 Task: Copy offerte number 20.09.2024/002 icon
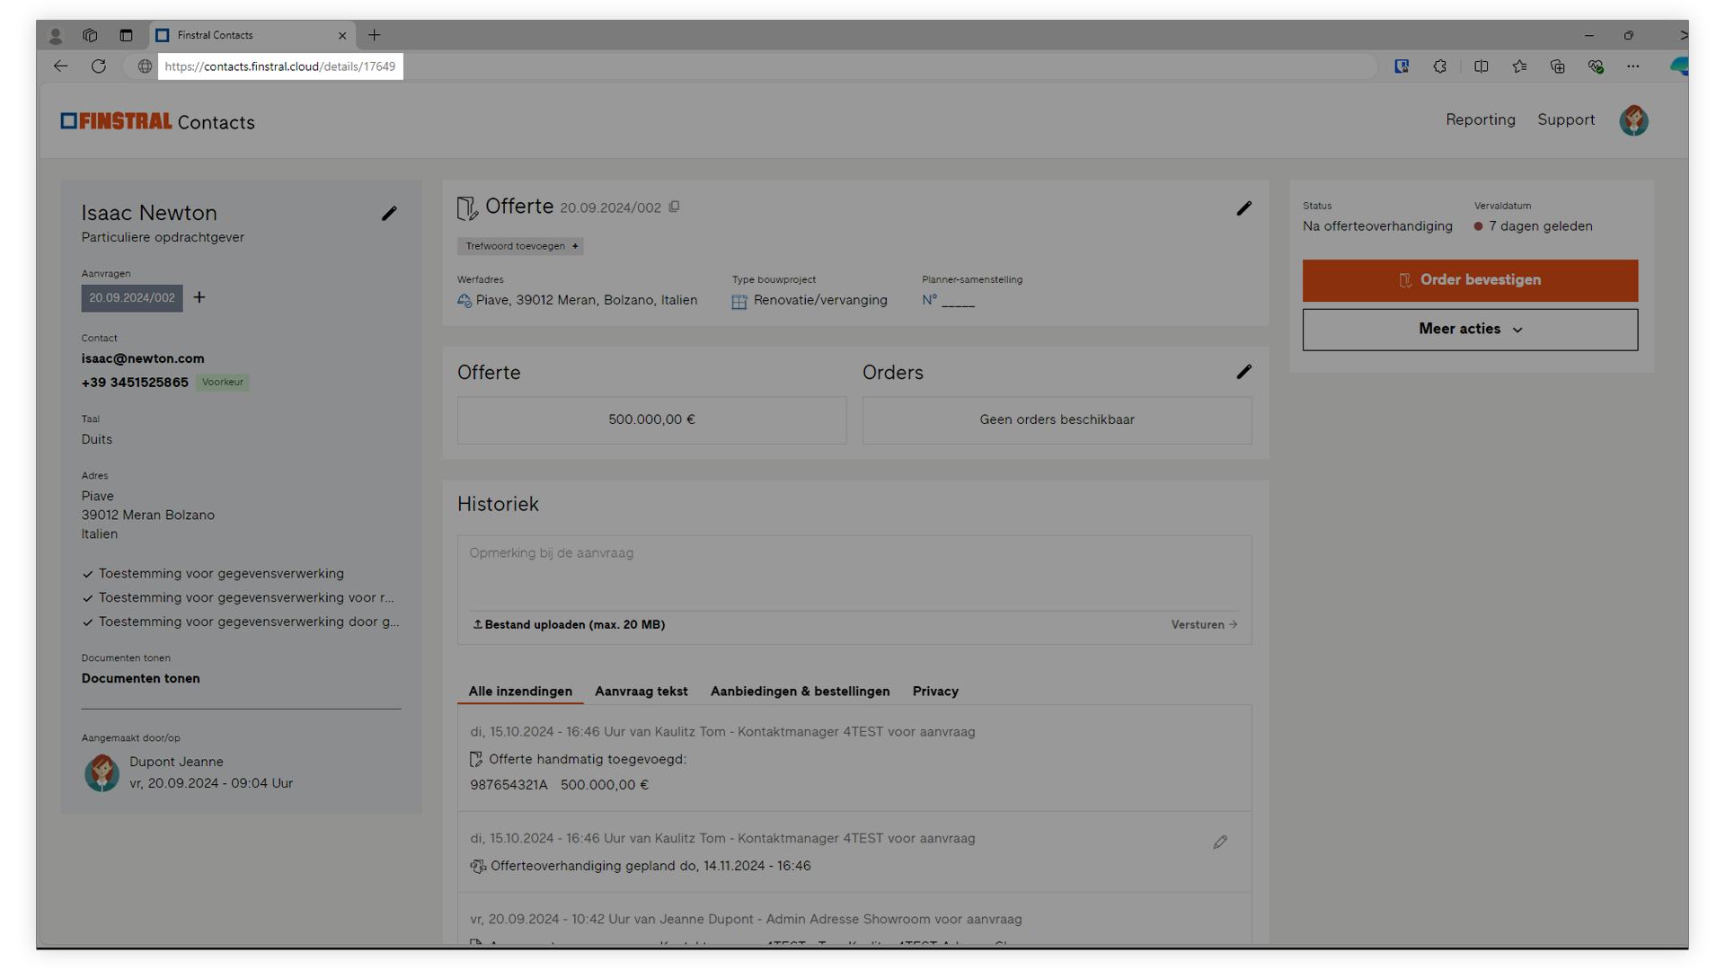[x=675, y=207]
